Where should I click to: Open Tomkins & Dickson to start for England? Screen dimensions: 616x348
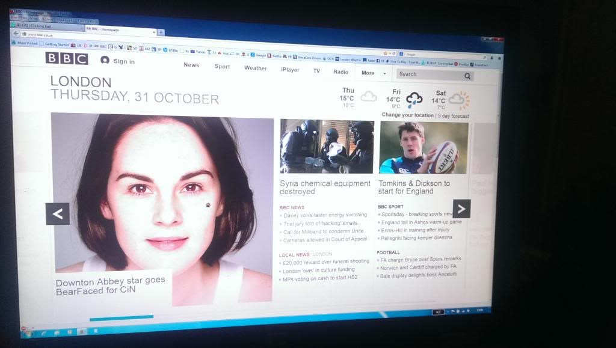pyautogui.click(x=414, y=187)
